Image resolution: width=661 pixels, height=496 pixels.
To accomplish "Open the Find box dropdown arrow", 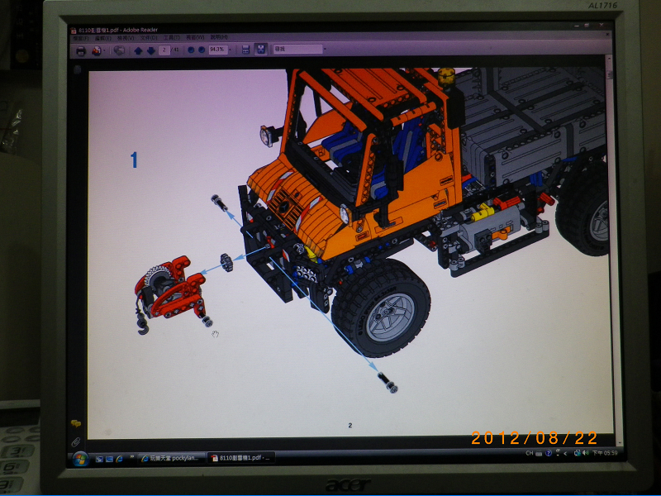I will pyautogui.click(x=325, y=49).
